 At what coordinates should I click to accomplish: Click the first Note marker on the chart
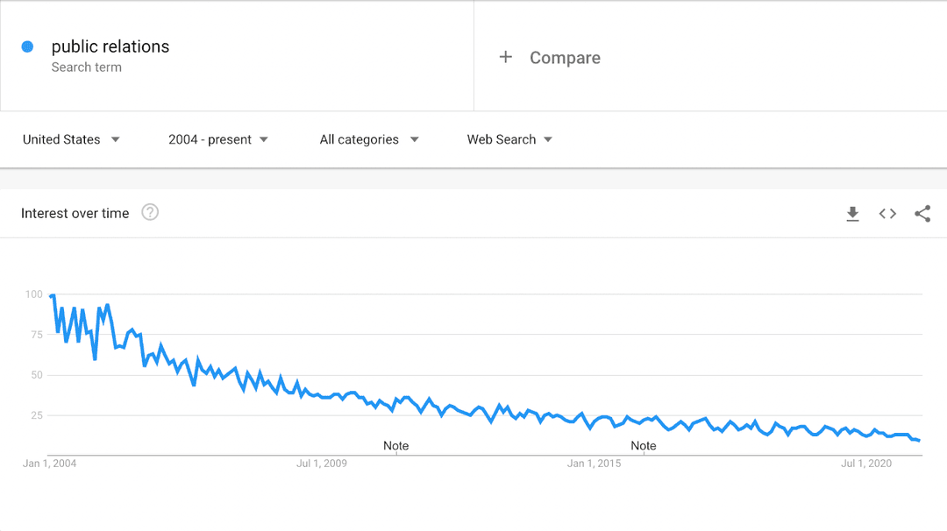pyautogui.click(x=395, y=445)
